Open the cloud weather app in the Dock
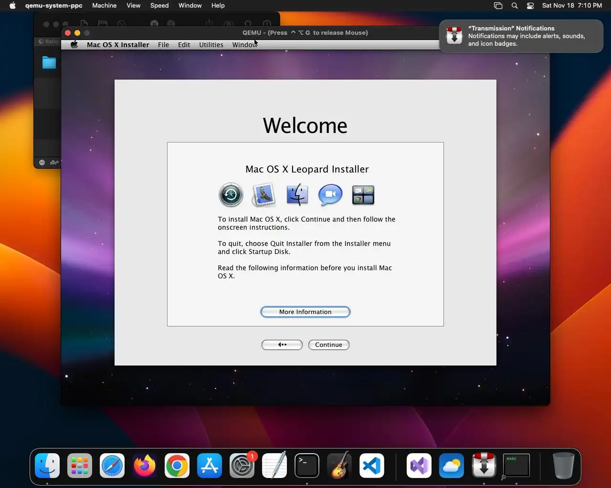Screen dimensions: 611x488 click(452, 466)
